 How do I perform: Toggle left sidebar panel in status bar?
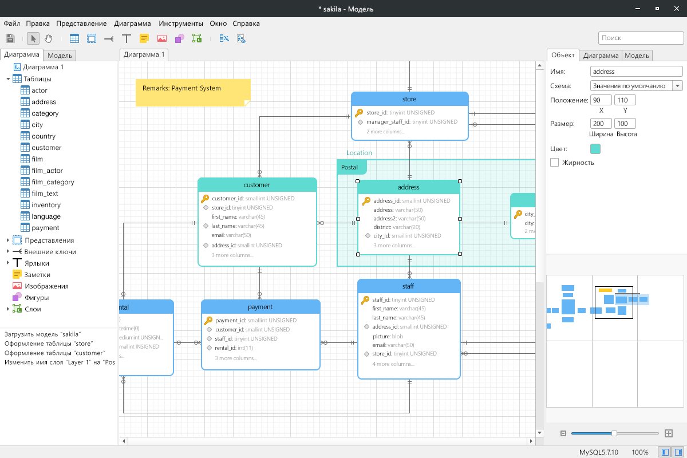(x=665, y=452)
